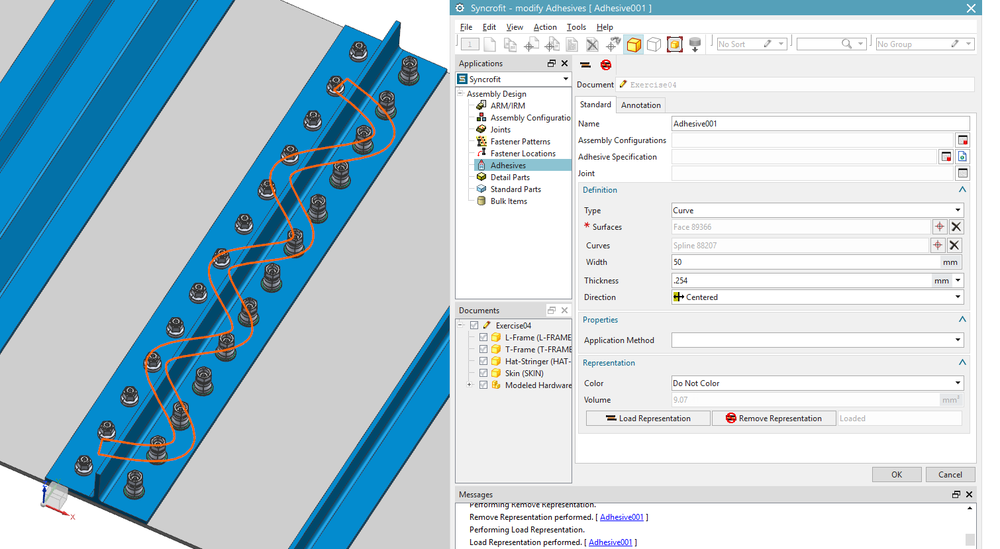Click the Adhesive001 link in last message

click(610, 542)
